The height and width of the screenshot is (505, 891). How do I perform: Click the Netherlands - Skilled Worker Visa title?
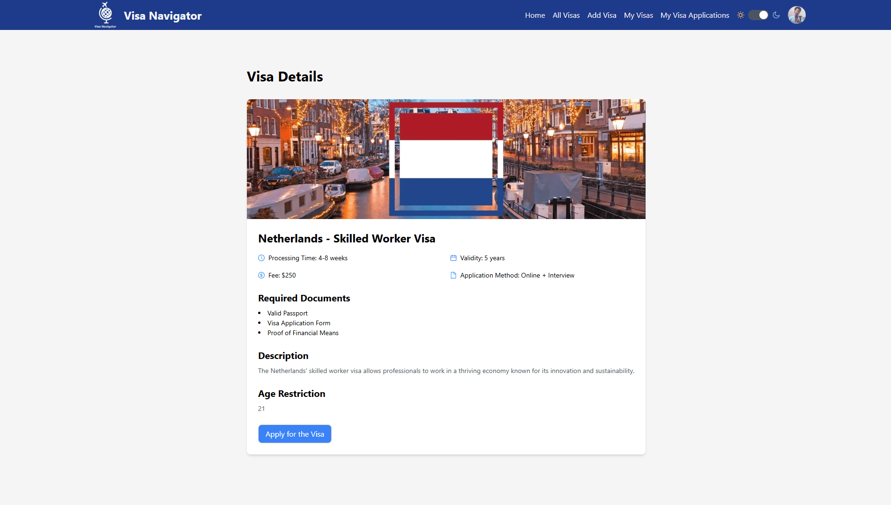click(347, 239)
